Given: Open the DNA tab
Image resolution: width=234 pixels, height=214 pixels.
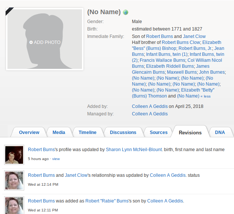Looking at the screenshot, I should pyautogui.click(x=220, y=132).
